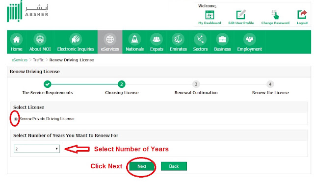Image resolution: width=314 pixels, height=182 pixels.
Task: Click the Logout arrow icon
Action: pos(302,14)
